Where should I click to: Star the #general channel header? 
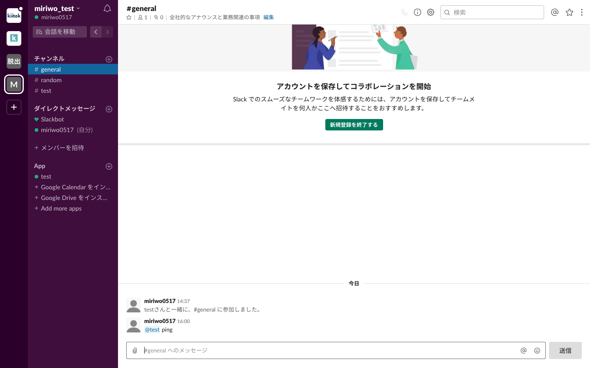pyautogui.click(x=129, y=17)
